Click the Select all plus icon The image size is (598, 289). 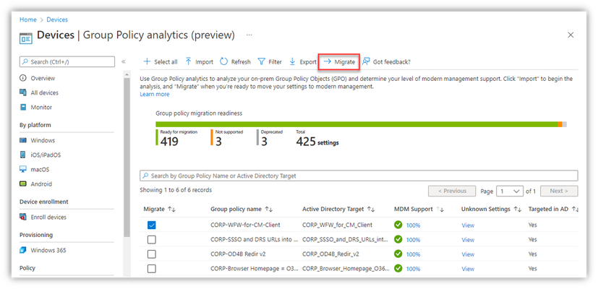[147, 61]
